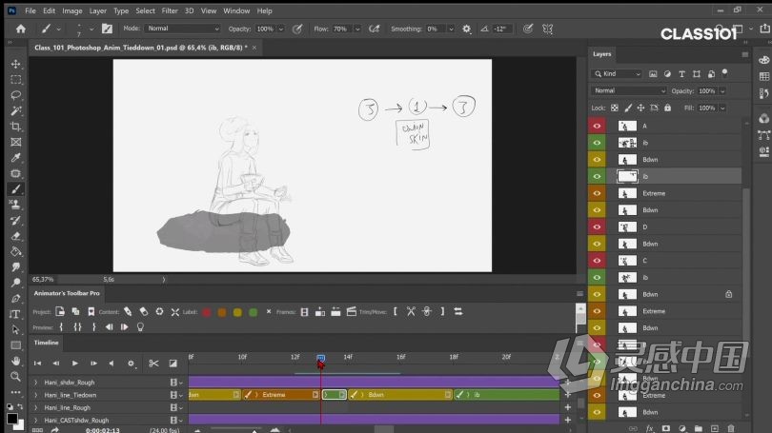Toggle symmetry paint butterfly icon
The image size is (772, 433).
pos(547,29)
